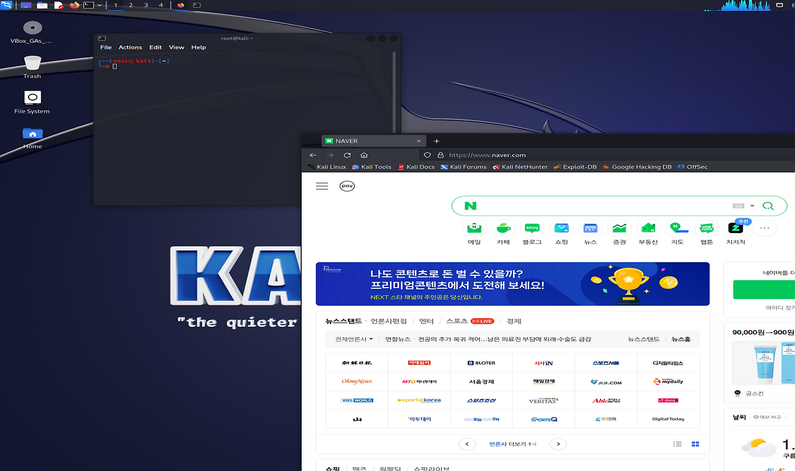Open the Naver Shopping (쇼핑) icon
This screenshot has height=471, width=795.
561,228
